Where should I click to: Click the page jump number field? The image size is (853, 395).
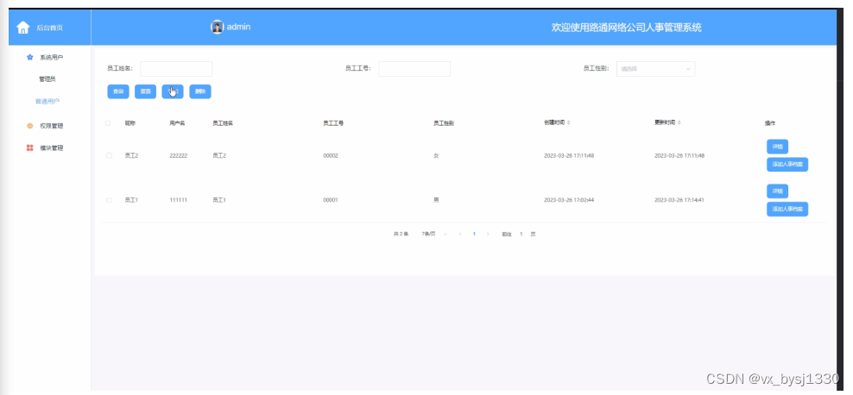[x=521, y=234]
